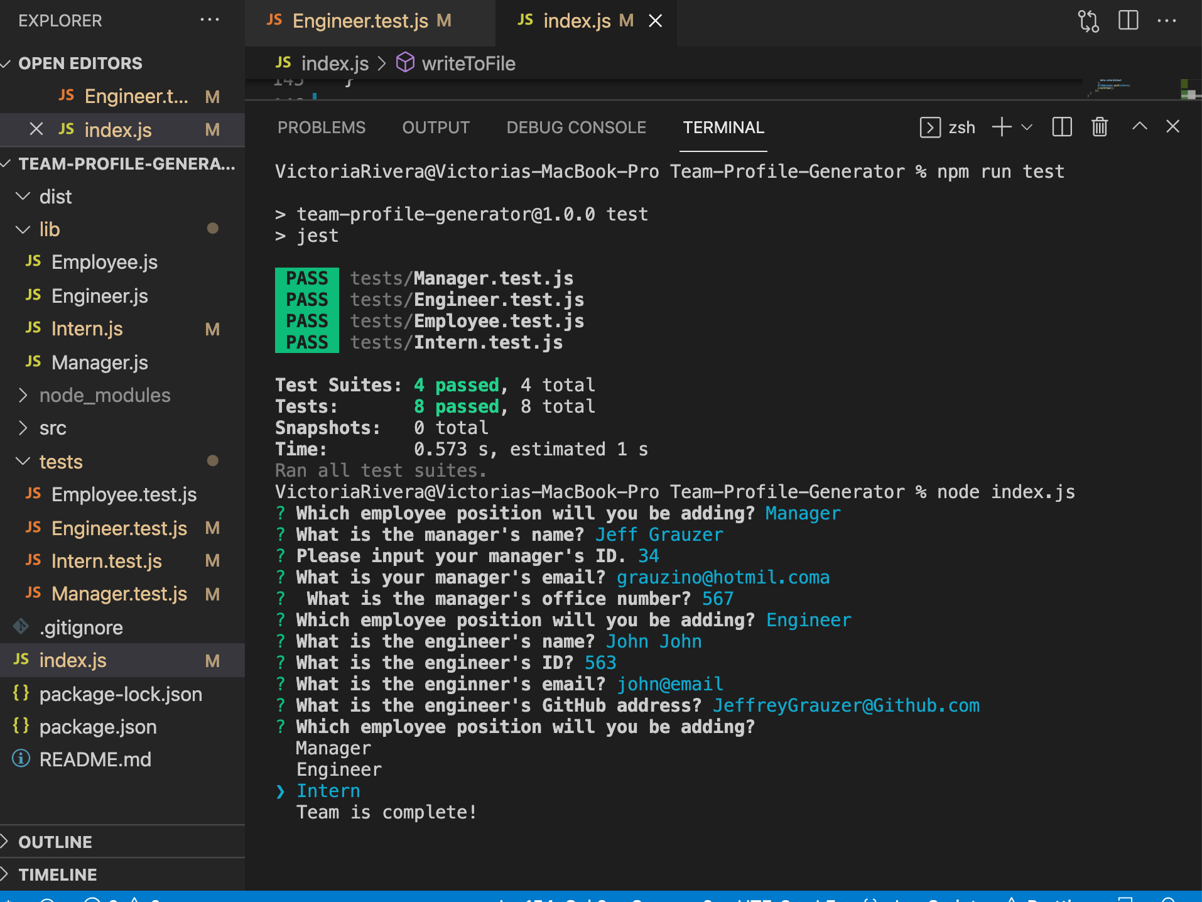Click the index.js breadcrumb link
The image size is (1202, 902).
335,63
